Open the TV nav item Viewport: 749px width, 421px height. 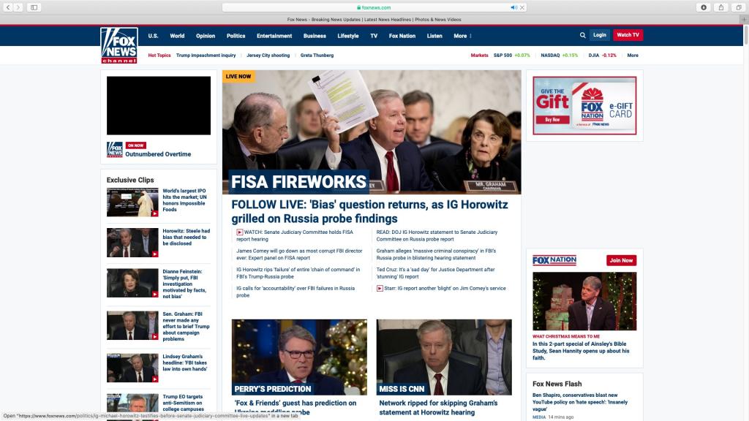[x=374, y=36]
